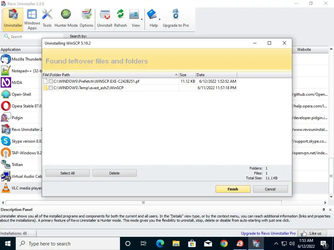
Task: Select the TAP-Windows application icon
Action: (x=6, y=153)
